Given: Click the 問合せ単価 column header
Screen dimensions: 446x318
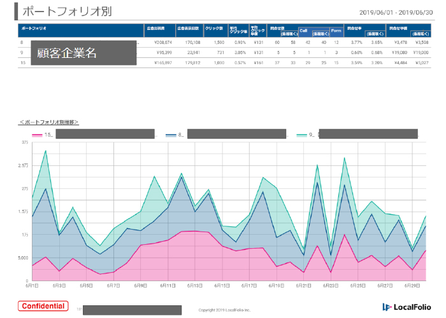Looking at the screenshot, I should 398,29.
